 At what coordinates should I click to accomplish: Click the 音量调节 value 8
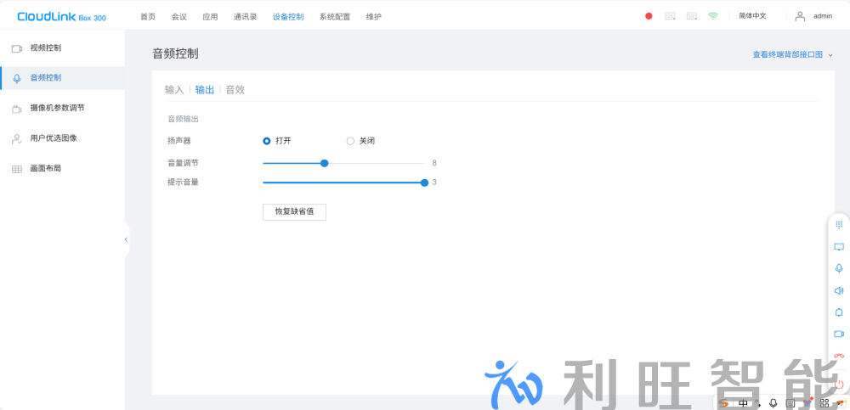(x=434, y=163)
